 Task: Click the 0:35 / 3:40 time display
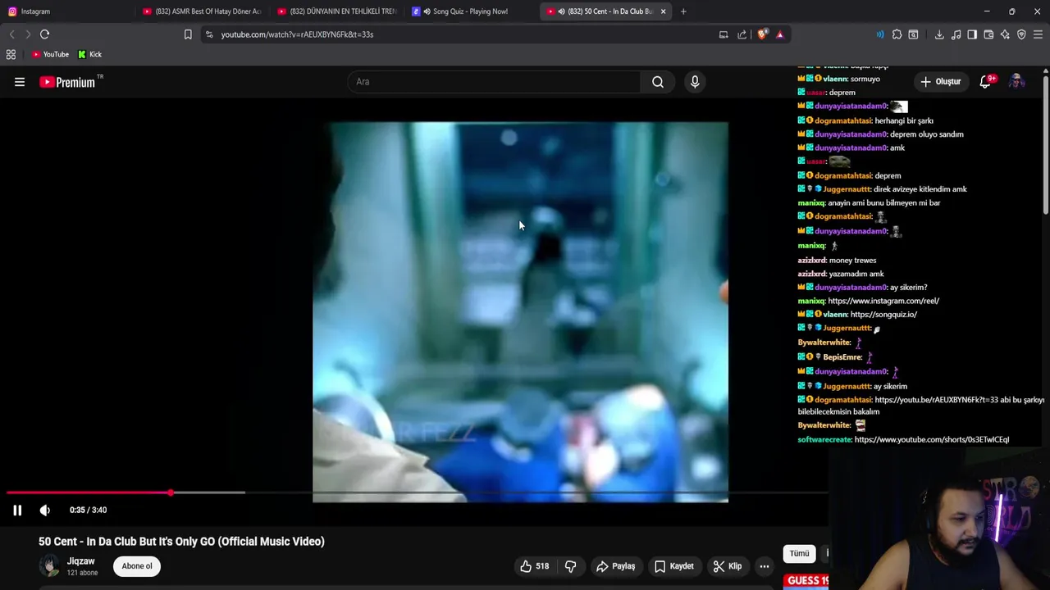(88, 510)
